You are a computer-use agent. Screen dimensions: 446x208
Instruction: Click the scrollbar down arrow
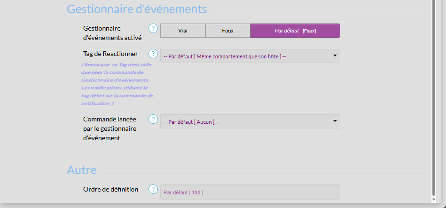click(x=434, y=199)
